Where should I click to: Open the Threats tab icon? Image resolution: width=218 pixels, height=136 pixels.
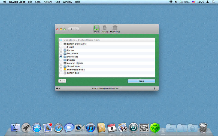pyautogui.click(x=105, y=28)
